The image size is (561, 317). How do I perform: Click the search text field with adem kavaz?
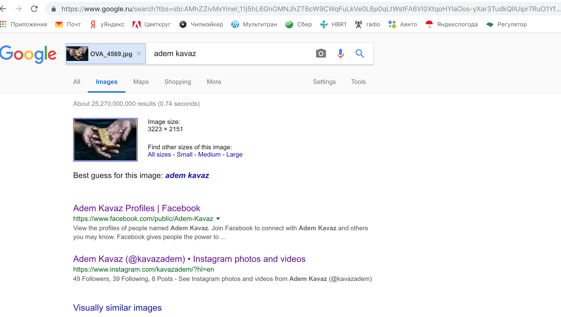[228, 54]
